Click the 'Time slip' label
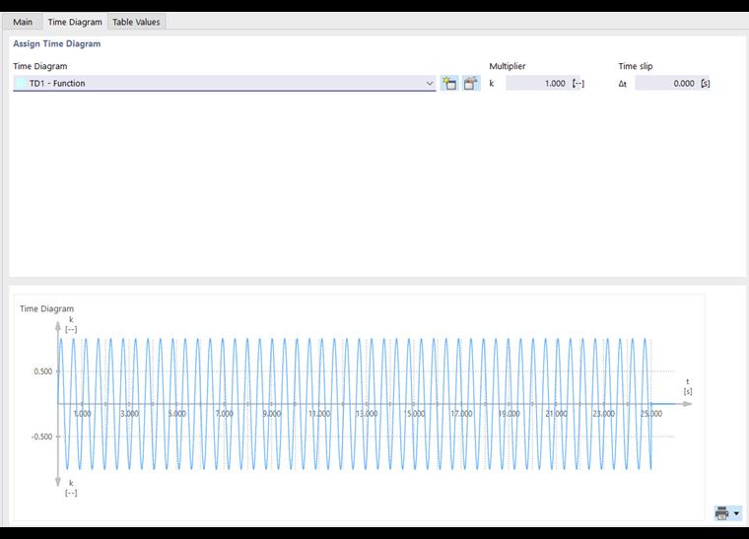The image size is (749, 539). [636, 66]
